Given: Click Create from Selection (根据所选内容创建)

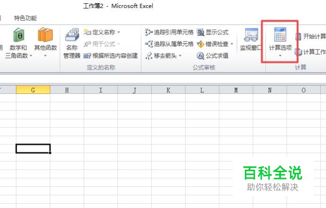Looking at the screenshot, I should pos(111,56).
